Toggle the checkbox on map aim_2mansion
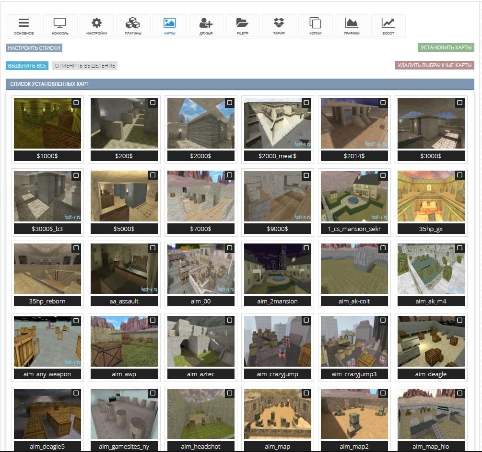482x452 pixels. [306, 248]
